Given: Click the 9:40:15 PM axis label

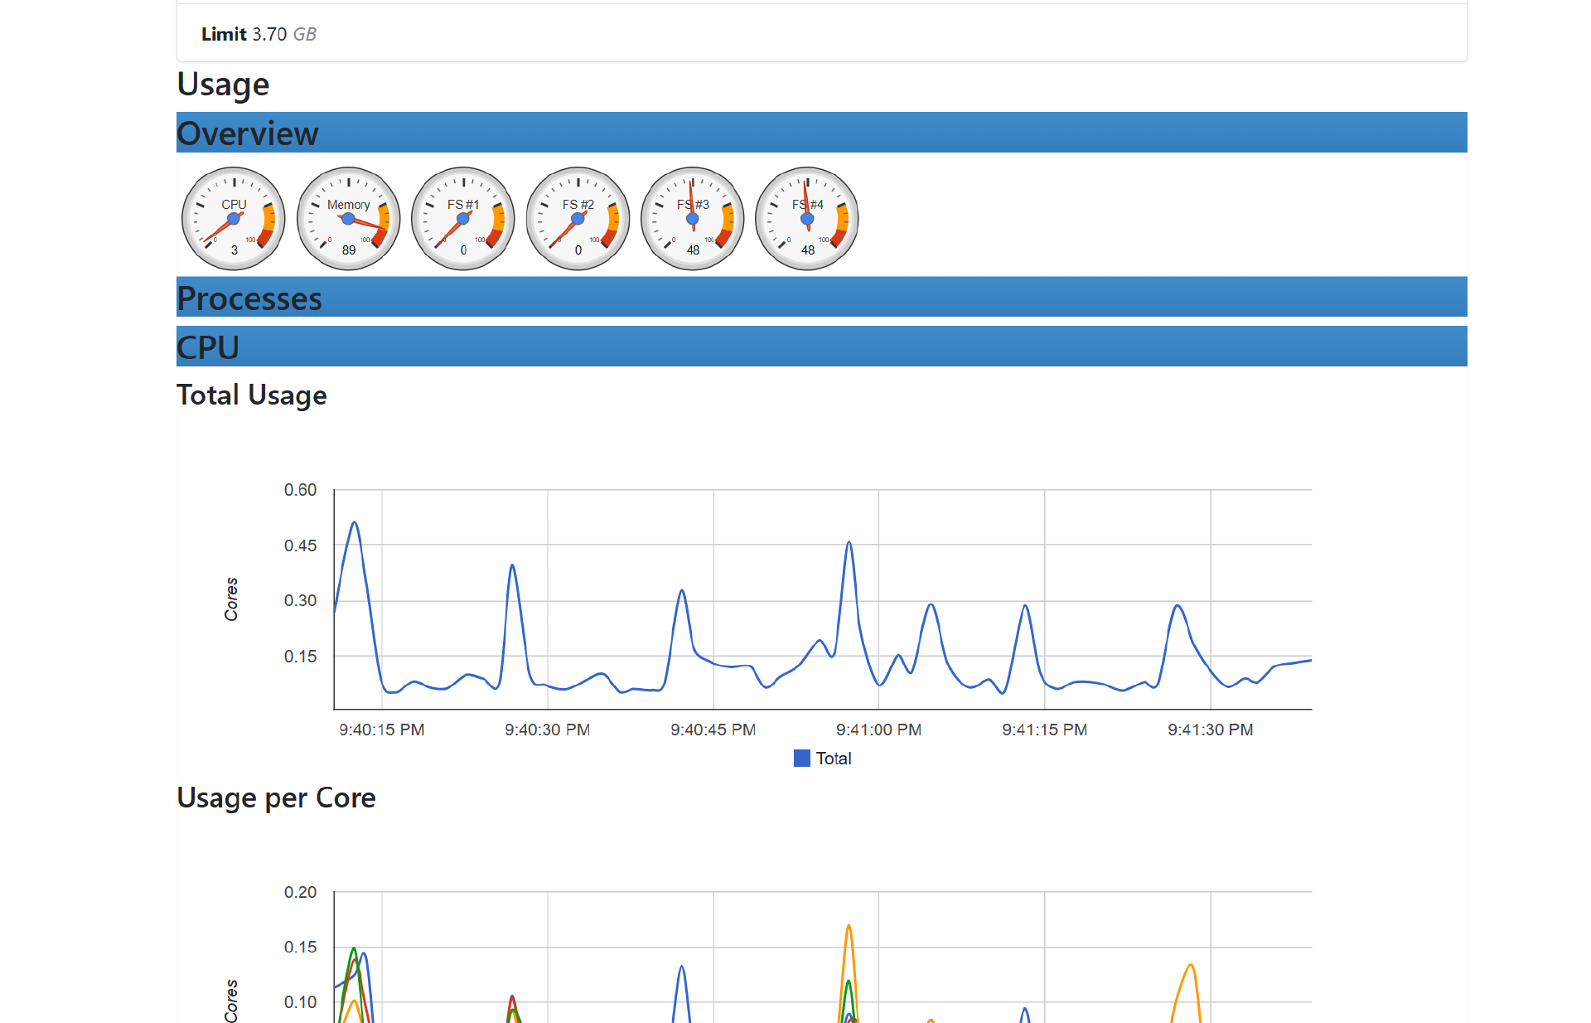Looking at the screenshot, I should [381, 730].
